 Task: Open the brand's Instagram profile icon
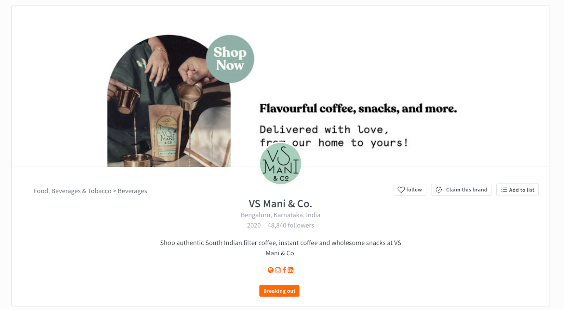[278, 270]
